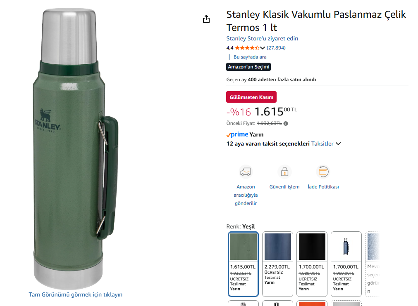
Task: Click the prime logo checkmark
Action: click(x=229, y=135)
